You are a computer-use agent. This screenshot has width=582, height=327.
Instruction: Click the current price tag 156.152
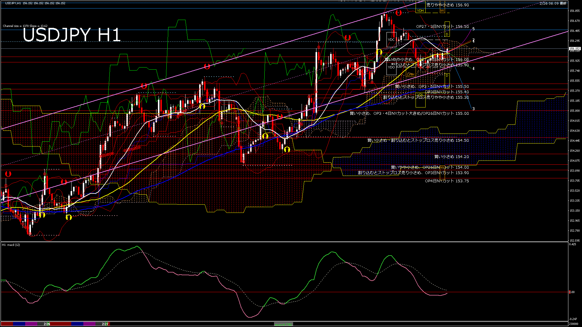click(x=574, y=48)
